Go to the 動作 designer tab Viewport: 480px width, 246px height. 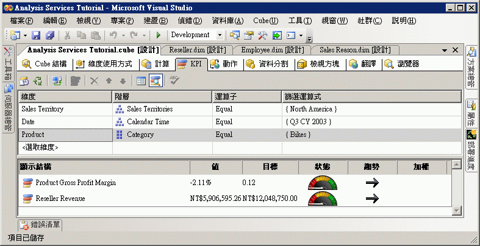tap(224, 64)
